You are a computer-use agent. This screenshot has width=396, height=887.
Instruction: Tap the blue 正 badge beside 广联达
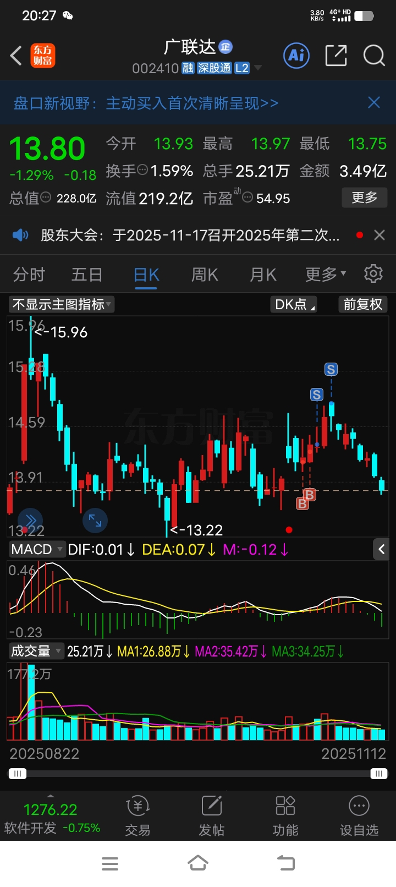tap(226, 47)
